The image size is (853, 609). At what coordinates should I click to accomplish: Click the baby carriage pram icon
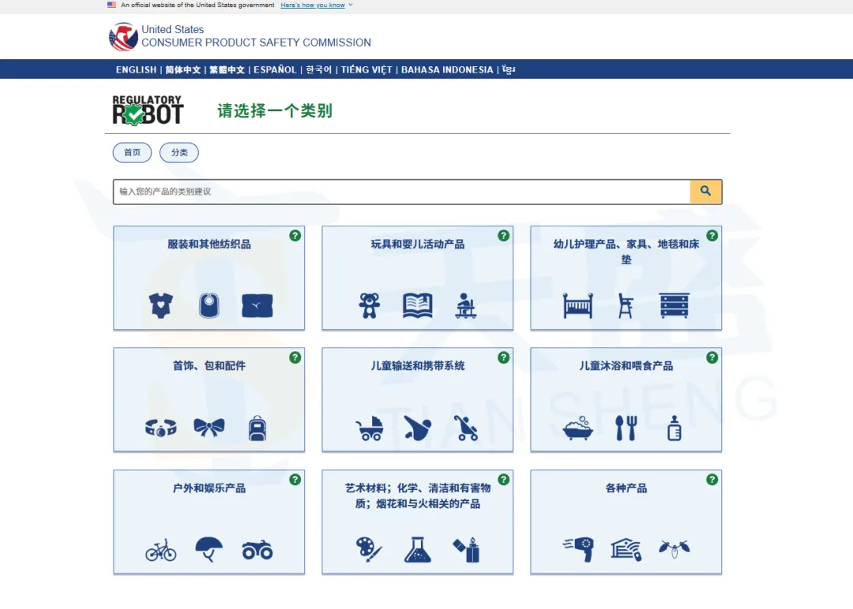(x=370, y=428)
